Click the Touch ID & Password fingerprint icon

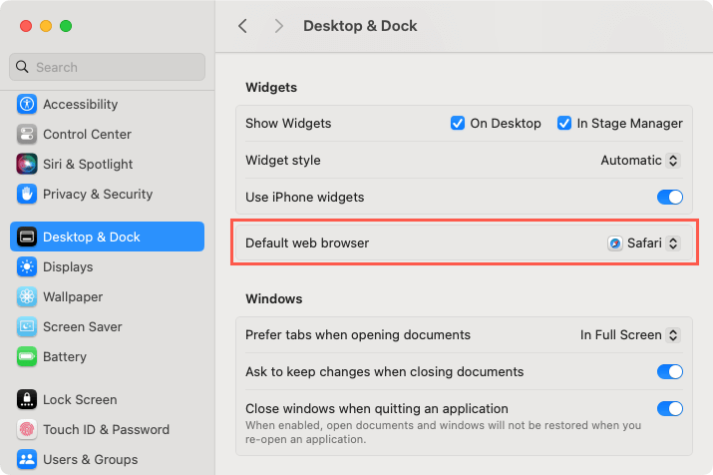pos(27,430)
